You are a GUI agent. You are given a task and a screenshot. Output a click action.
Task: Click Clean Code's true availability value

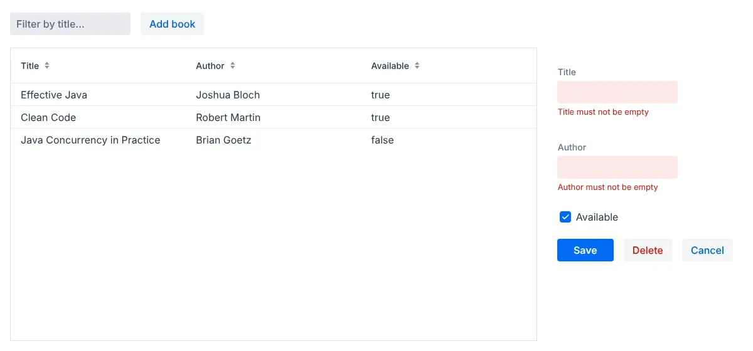380,117
